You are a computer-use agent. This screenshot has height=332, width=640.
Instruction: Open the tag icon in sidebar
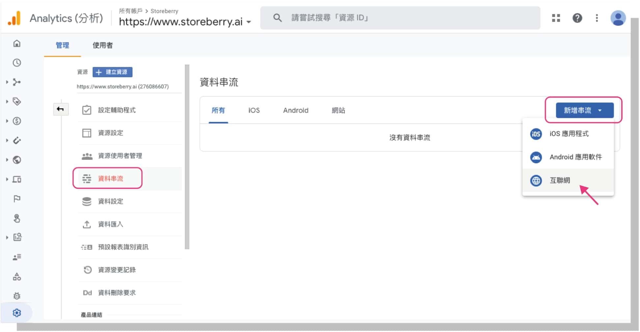click(17, 101)
